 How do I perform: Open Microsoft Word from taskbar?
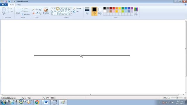click(46, 102)
